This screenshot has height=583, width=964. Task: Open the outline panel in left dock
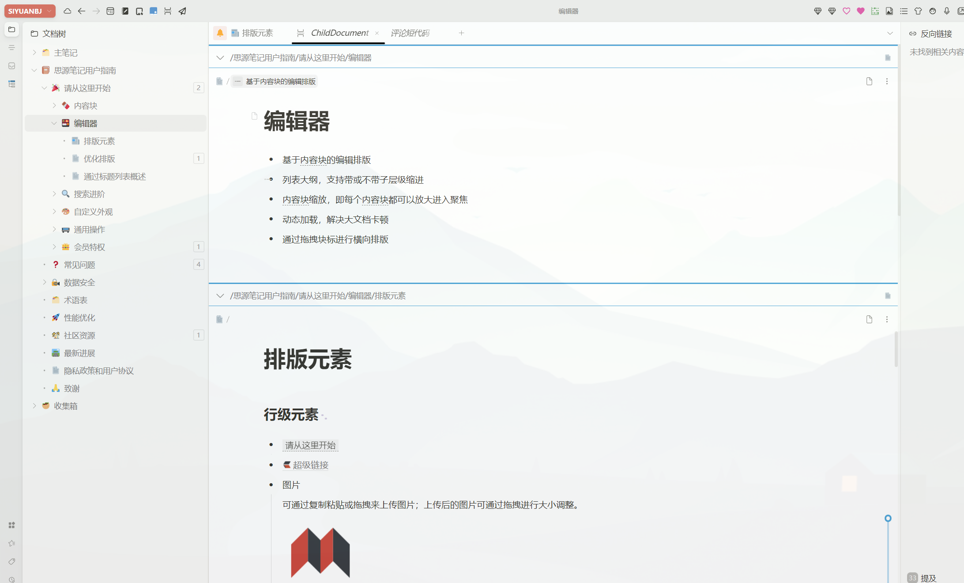(12, 48)
